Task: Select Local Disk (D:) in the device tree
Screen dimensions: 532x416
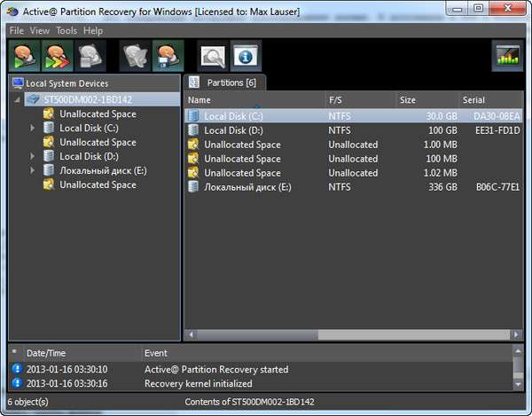Action: pyautogui.click(x=89, y=156)
